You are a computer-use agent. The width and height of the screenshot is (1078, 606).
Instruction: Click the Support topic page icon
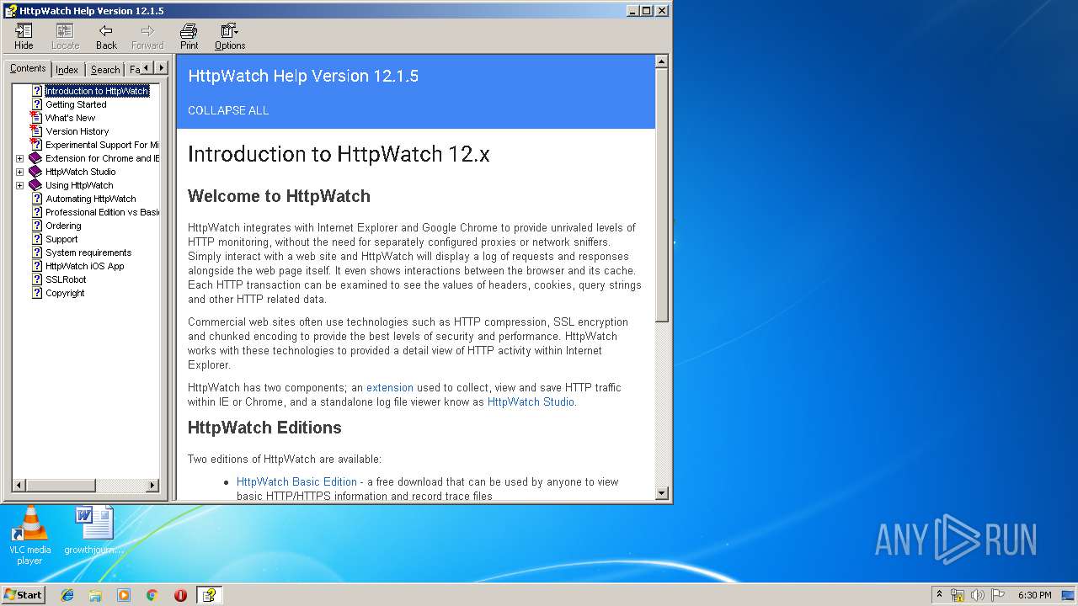(37, 239)
